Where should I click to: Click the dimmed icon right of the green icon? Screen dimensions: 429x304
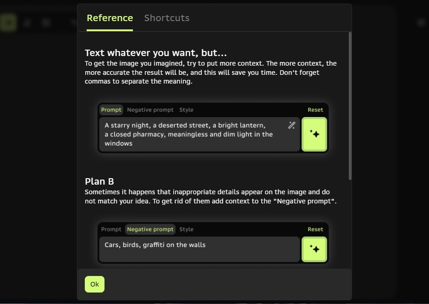27,22
